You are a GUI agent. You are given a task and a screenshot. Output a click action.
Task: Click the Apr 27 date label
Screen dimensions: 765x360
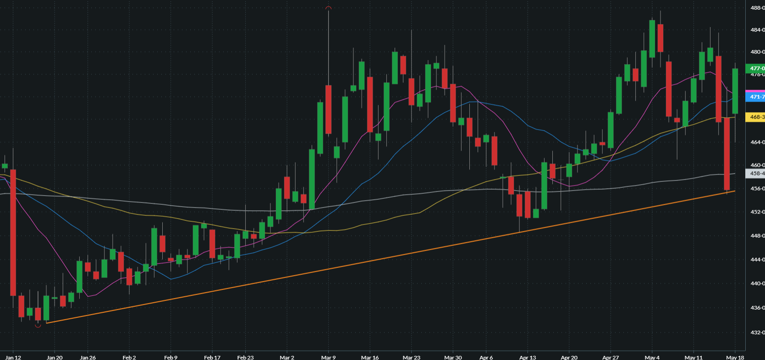(611, 357)
